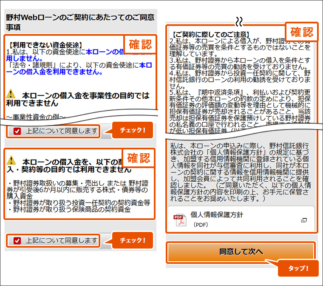Viewport: 323px width, 286px height.
Task: Tap the 同意して次へ button
Action: 241,252
